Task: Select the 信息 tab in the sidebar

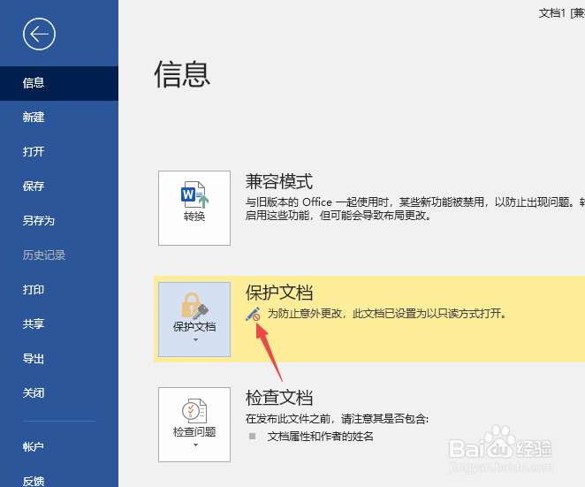Action: (59, 83)
